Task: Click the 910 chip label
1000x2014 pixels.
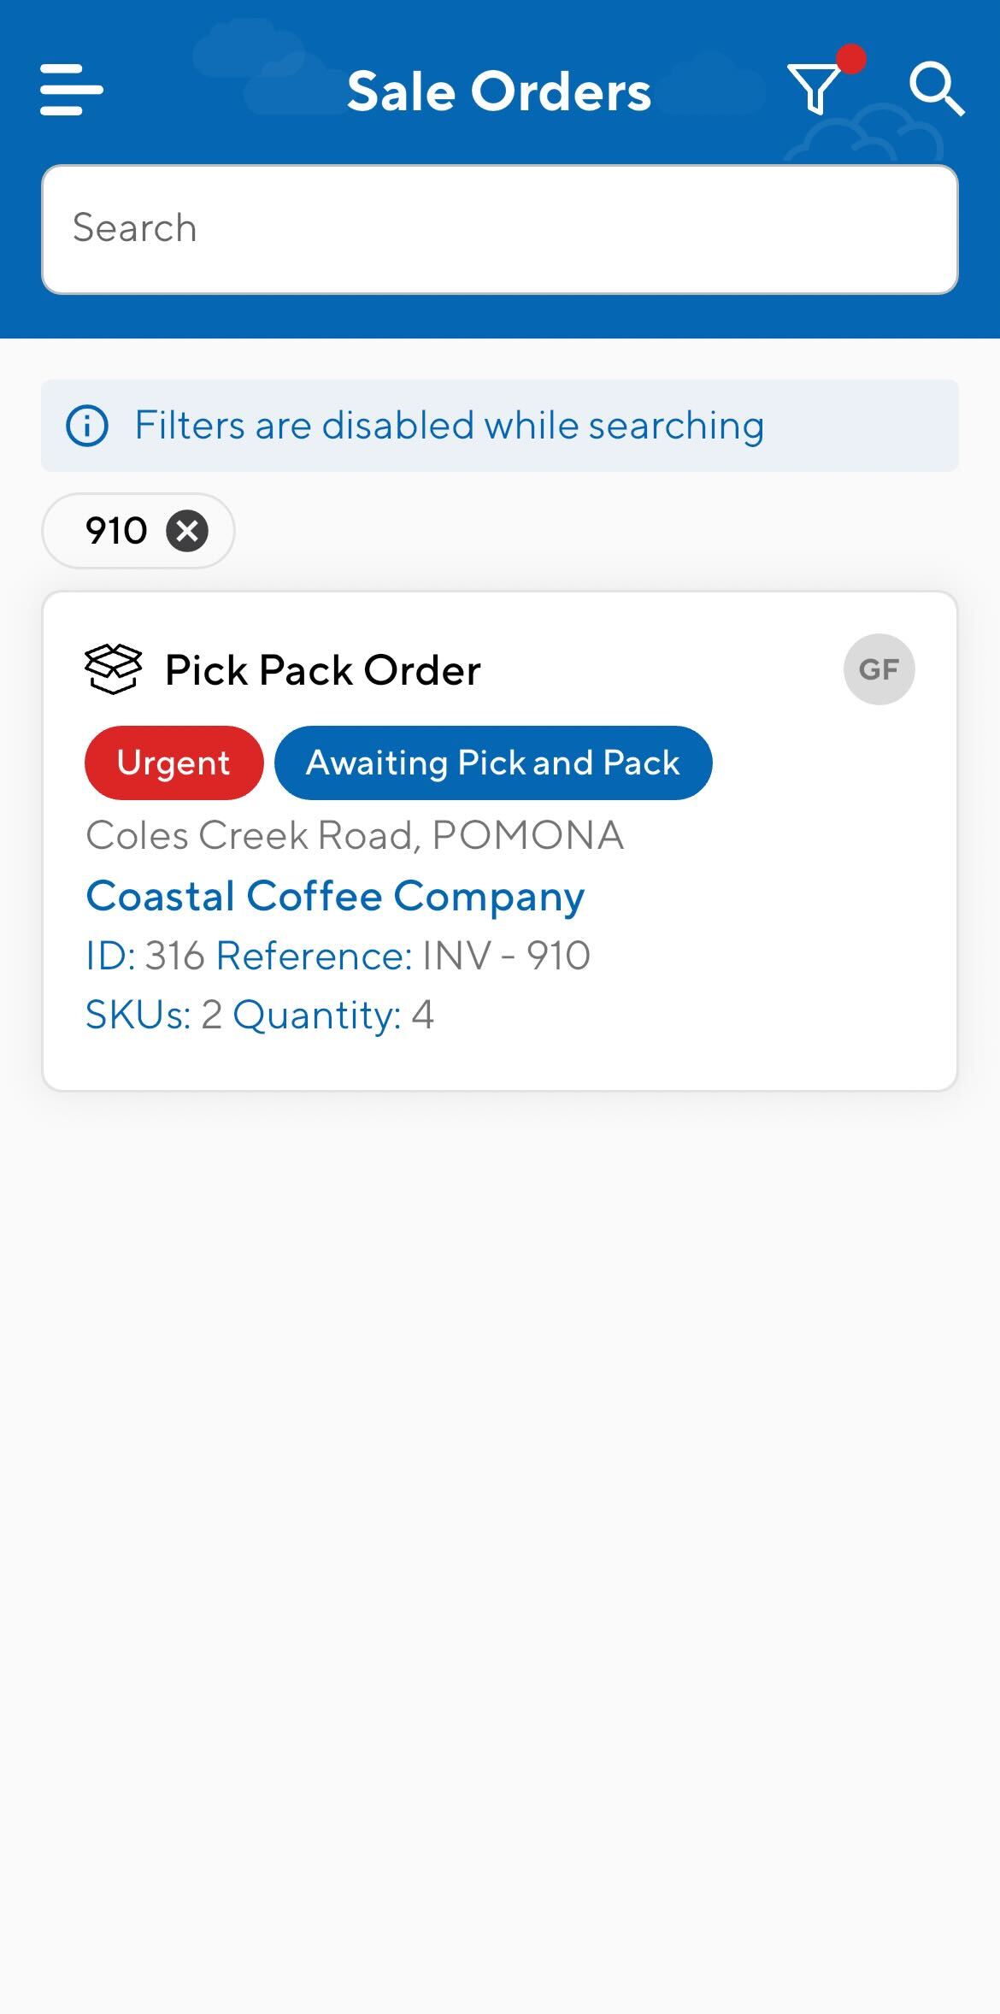Action: click(x=116, y=531)
